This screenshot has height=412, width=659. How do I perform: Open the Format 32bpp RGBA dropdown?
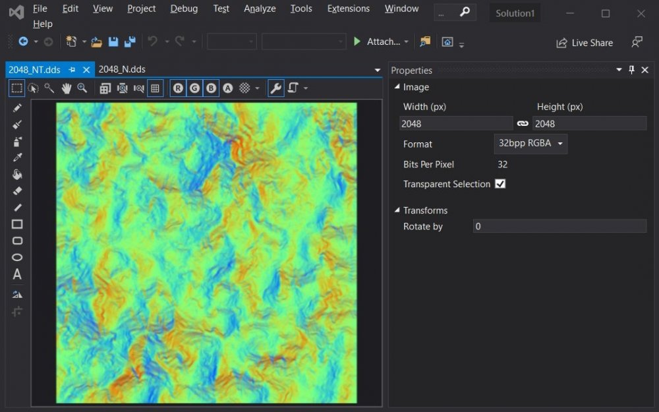pos(530,144)
